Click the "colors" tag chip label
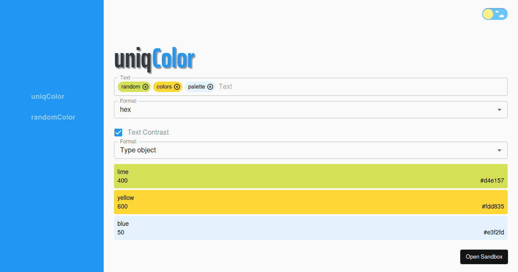The image size is (518, 272). (x=165, y=86)
